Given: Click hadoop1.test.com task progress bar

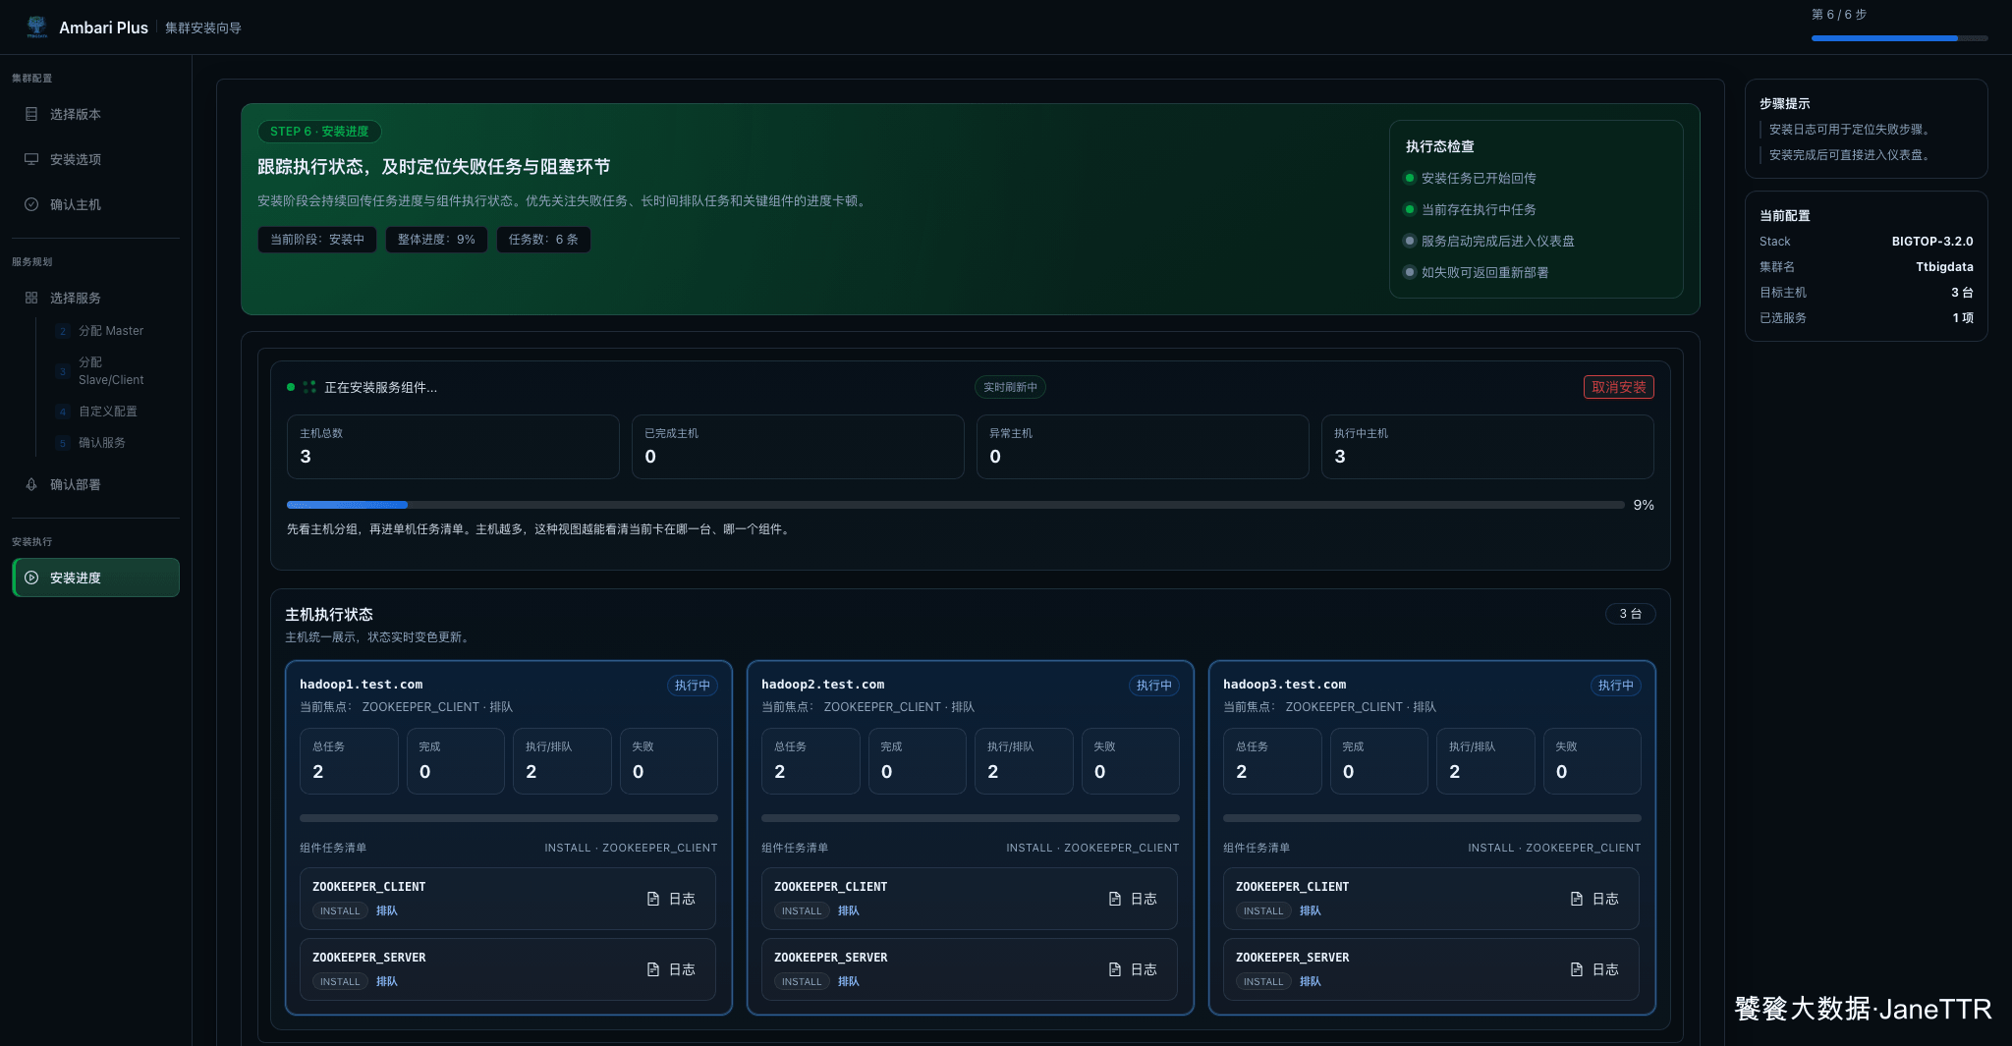Looking at the screenshot, I should point(509,818).
